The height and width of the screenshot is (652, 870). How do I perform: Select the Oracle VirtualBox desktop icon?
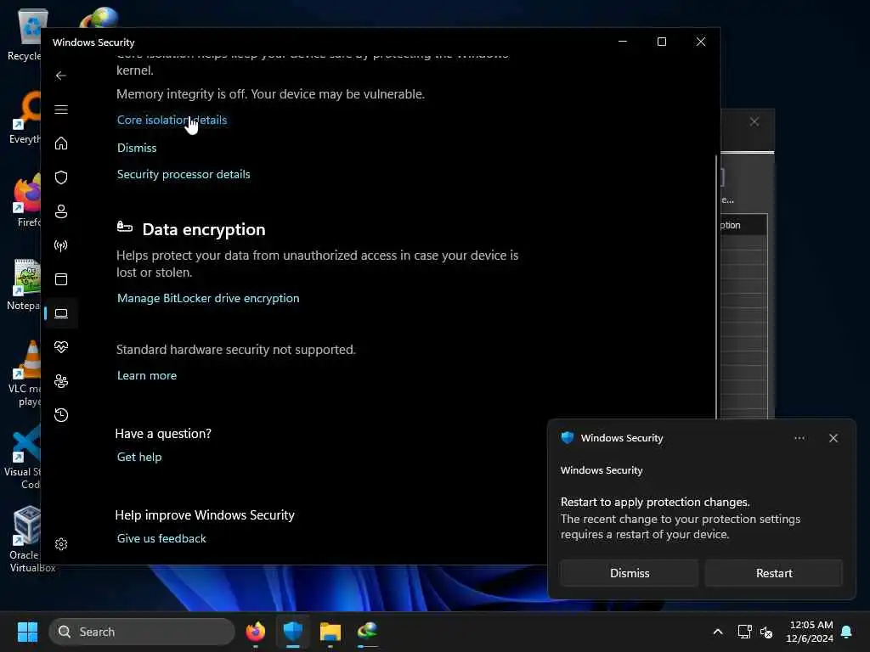[26, 538]
